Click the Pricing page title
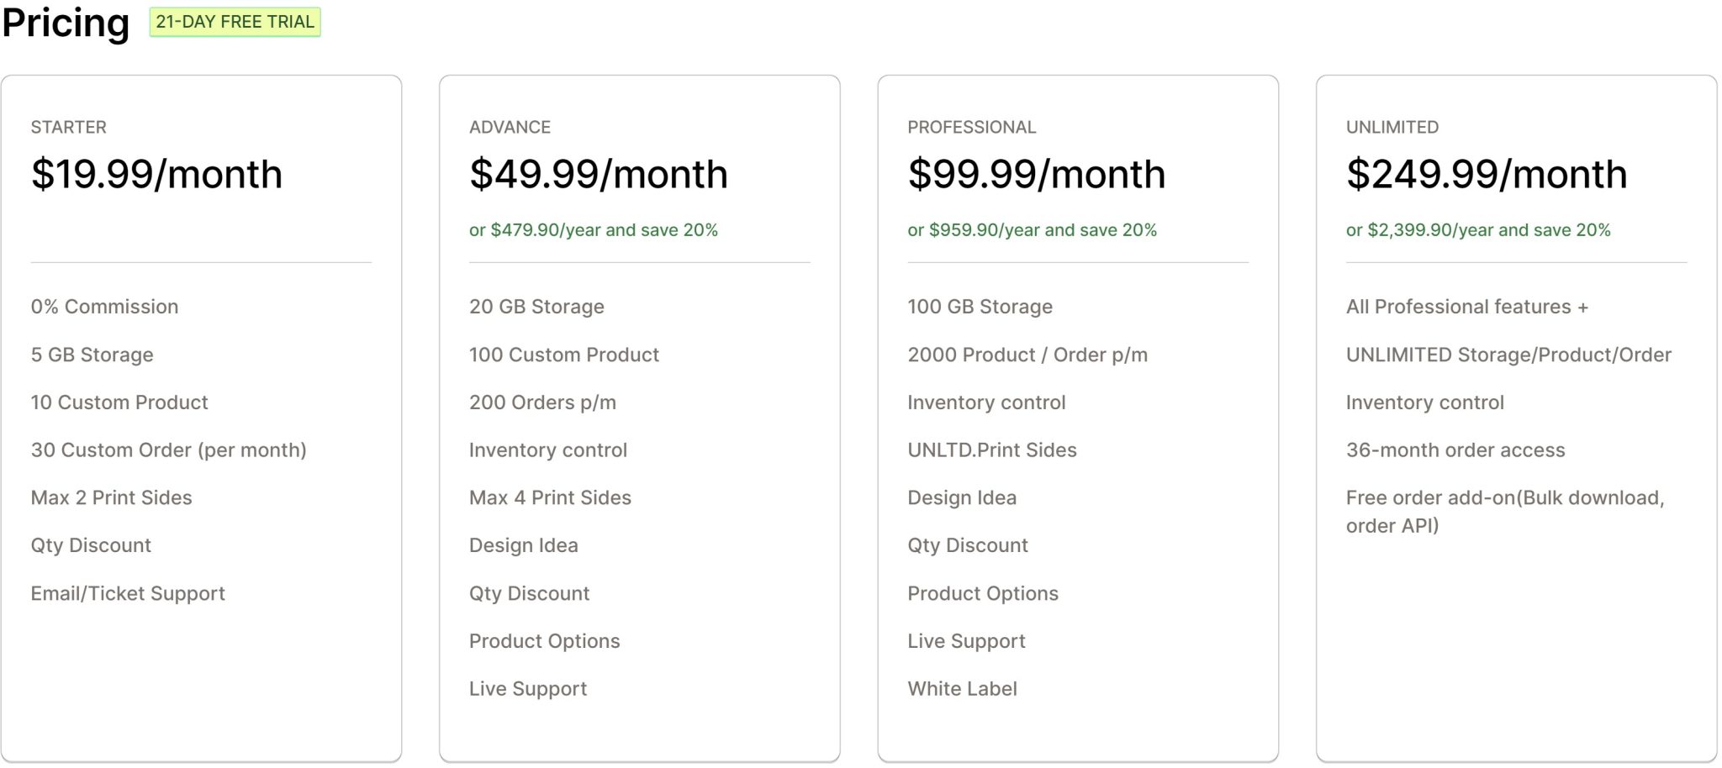Viewport: 1722px width, 768px height. point(66,23)
